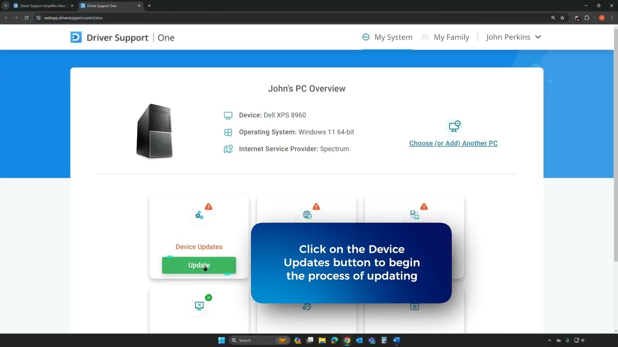Click the monitor with X icon card

tap(199, 306)
